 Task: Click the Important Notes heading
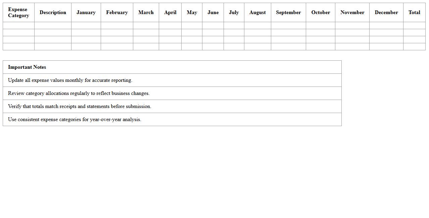tap(27, 67)
